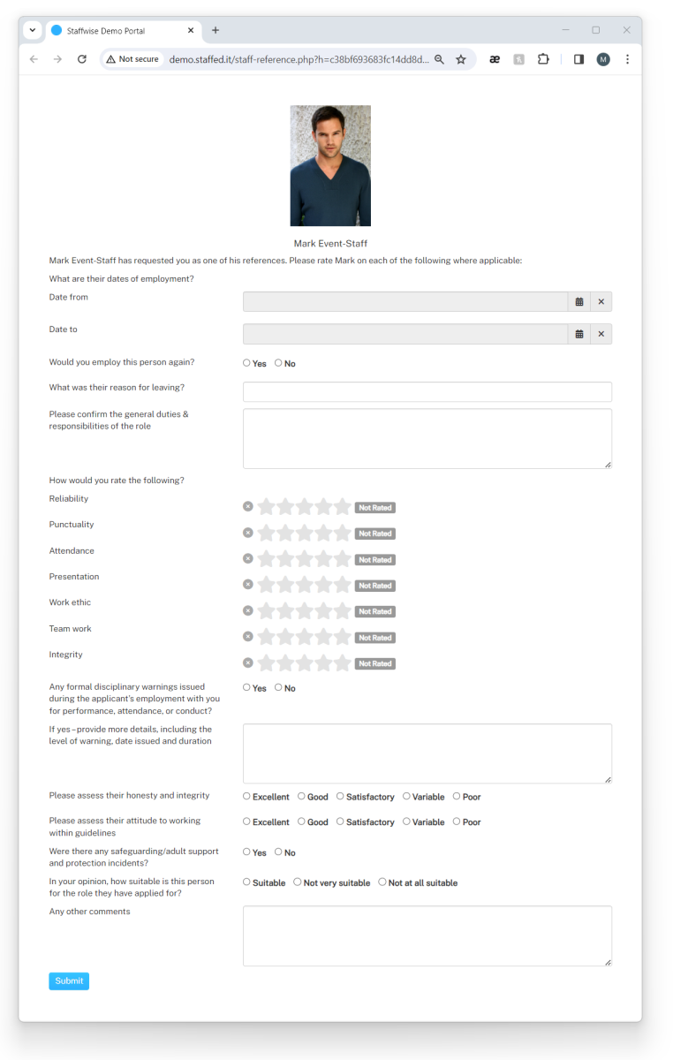Select Yes for formal disciplinary warnings
Viewport: 673px width, 1060px height.
(x=247, y=687)
